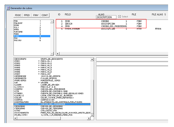This screenshot has width=174, height=127.
Task: Select IUM UNIDAD field
Action: pyautogui.click(x=52, y=83)
